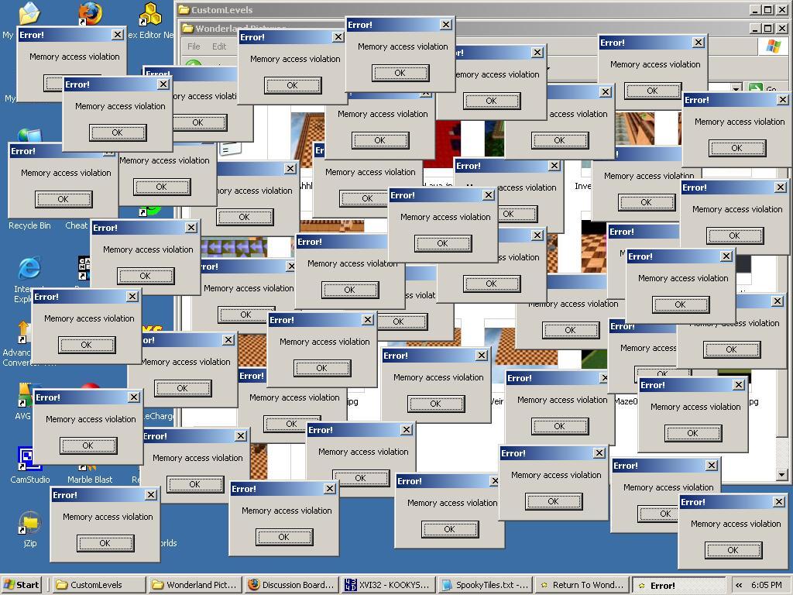The width and height of the screenshot is (793, 595).
Task: Open the My Documents folder icon on desktop
Action: click(29, 13)
